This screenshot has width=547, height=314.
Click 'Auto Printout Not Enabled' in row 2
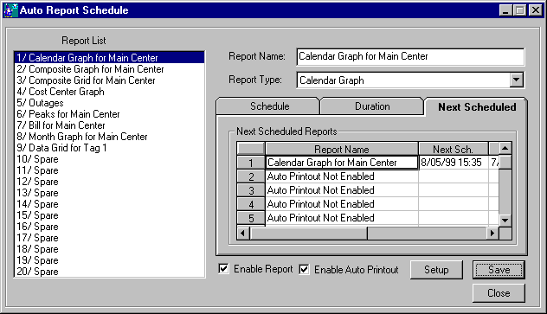pos(342,176)
